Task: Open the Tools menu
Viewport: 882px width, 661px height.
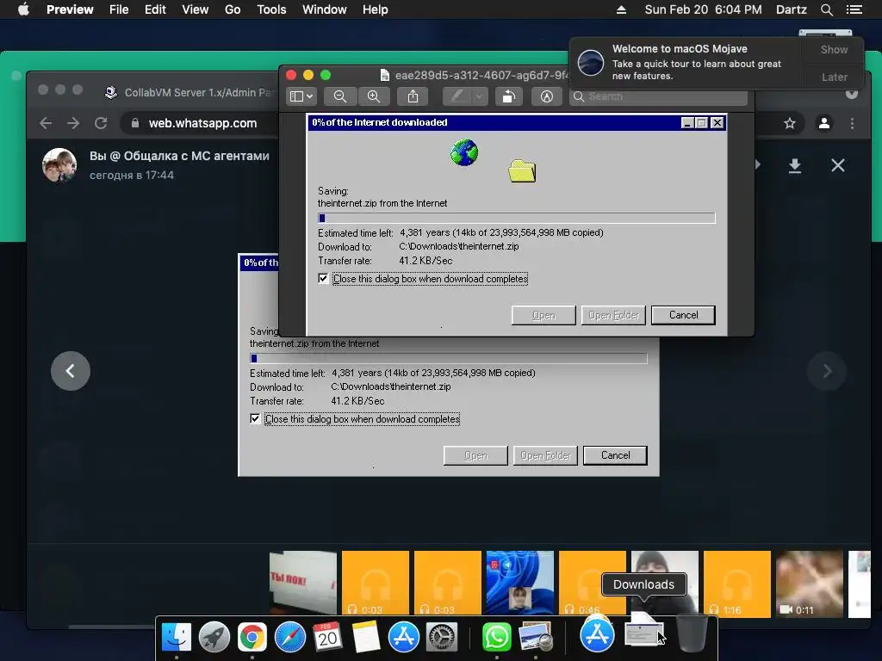Action: (x=271, y=9)
